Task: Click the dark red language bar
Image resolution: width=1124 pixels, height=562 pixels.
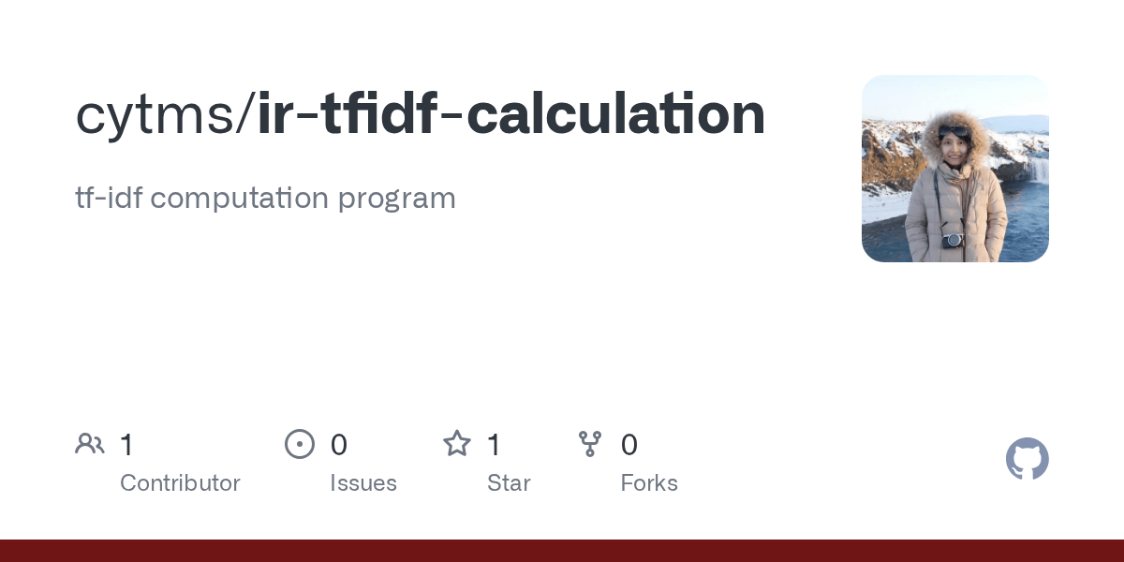Action: click(x=562, y=551)
